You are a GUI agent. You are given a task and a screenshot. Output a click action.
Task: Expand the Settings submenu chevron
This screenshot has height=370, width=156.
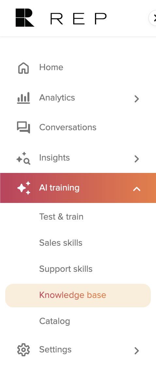point(136,351)
